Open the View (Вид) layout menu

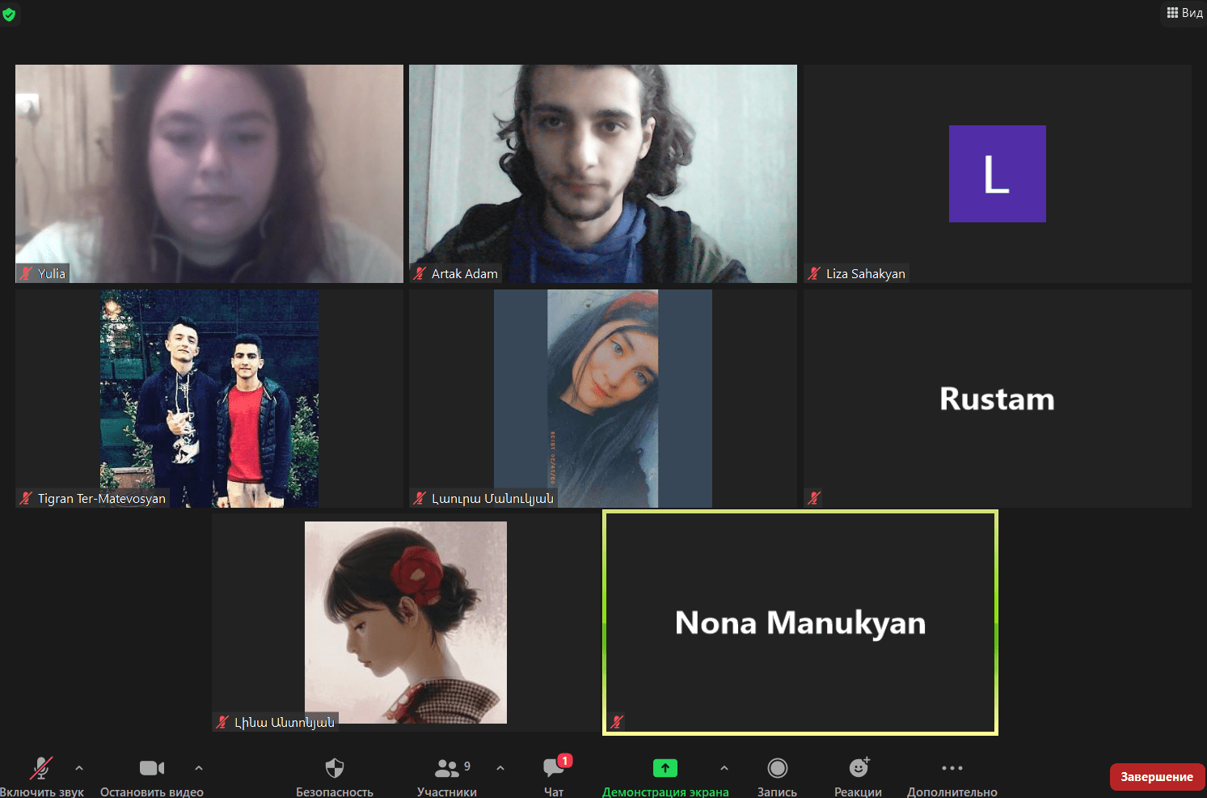[1184, 13]
